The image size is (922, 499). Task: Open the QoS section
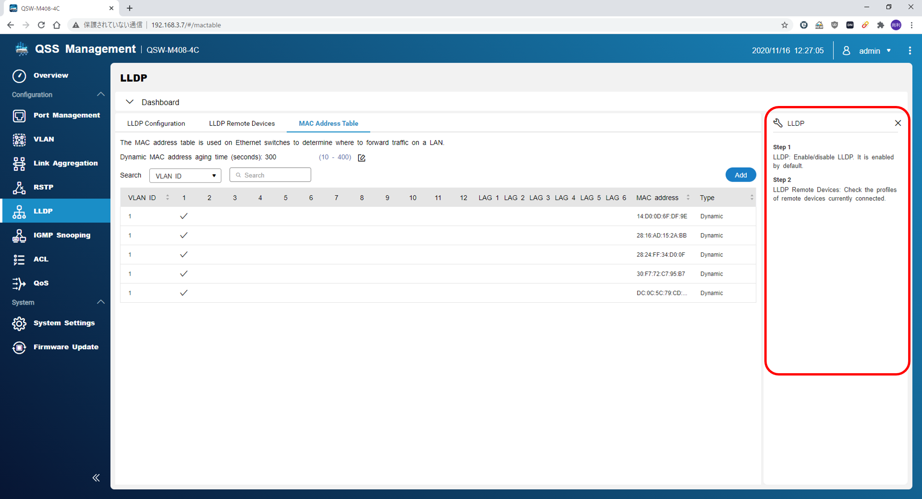pyautogui.click(x=41, y=283)
